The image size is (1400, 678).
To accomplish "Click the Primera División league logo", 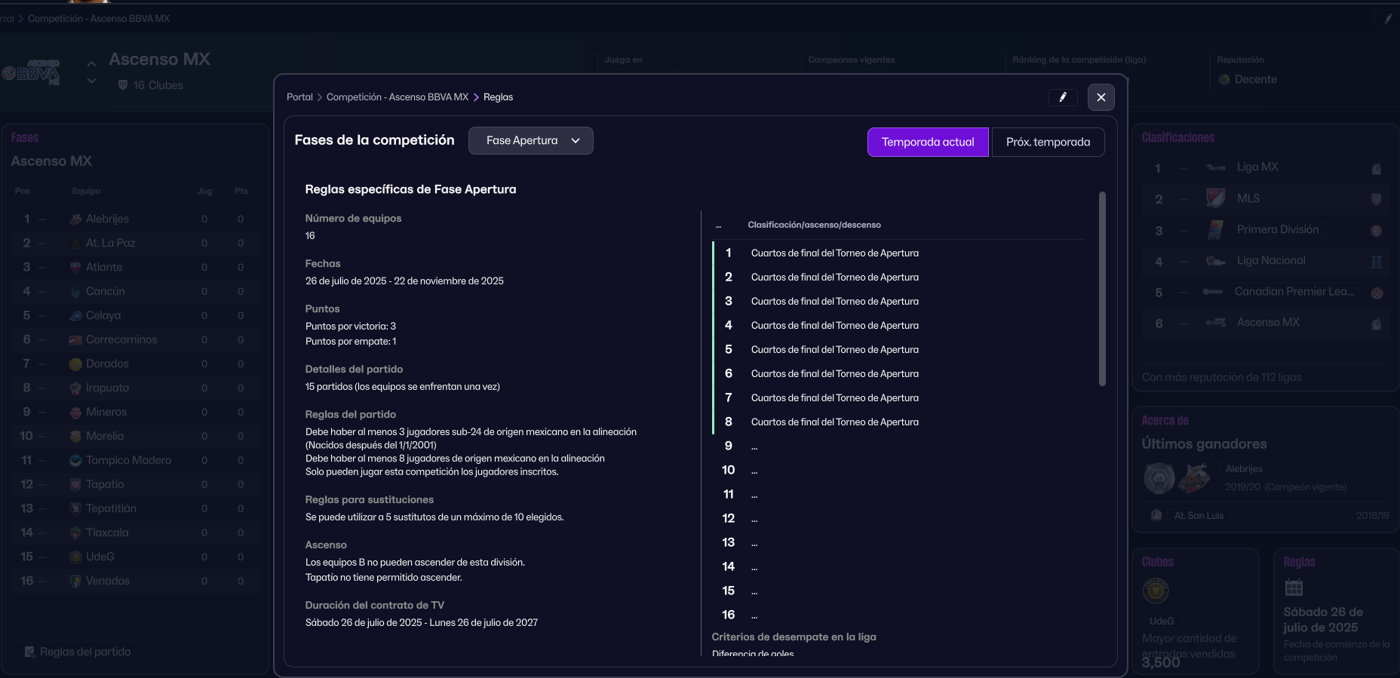I will pyautogui.click(x=1214, y=230).
